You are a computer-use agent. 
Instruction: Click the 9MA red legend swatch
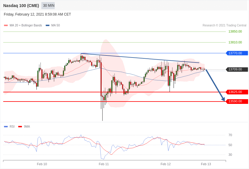coord(20,126)
